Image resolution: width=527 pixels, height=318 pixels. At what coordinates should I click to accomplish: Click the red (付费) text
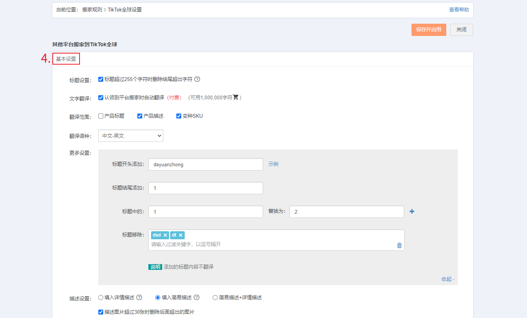click(174, 97)
